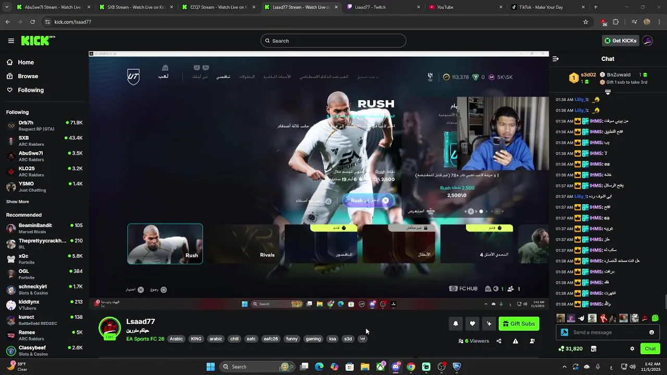
Task: Open KLO25's channel in Following list
Action: [x=44, y=171]
